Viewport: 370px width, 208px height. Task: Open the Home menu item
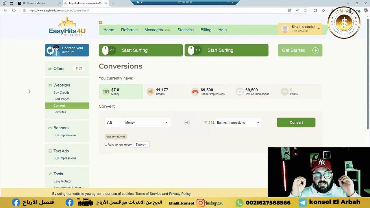tap(109, 30)
